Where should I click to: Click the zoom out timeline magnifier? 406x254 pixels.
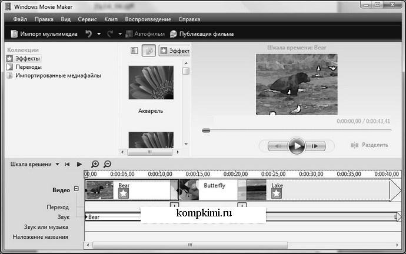[107, 164]
